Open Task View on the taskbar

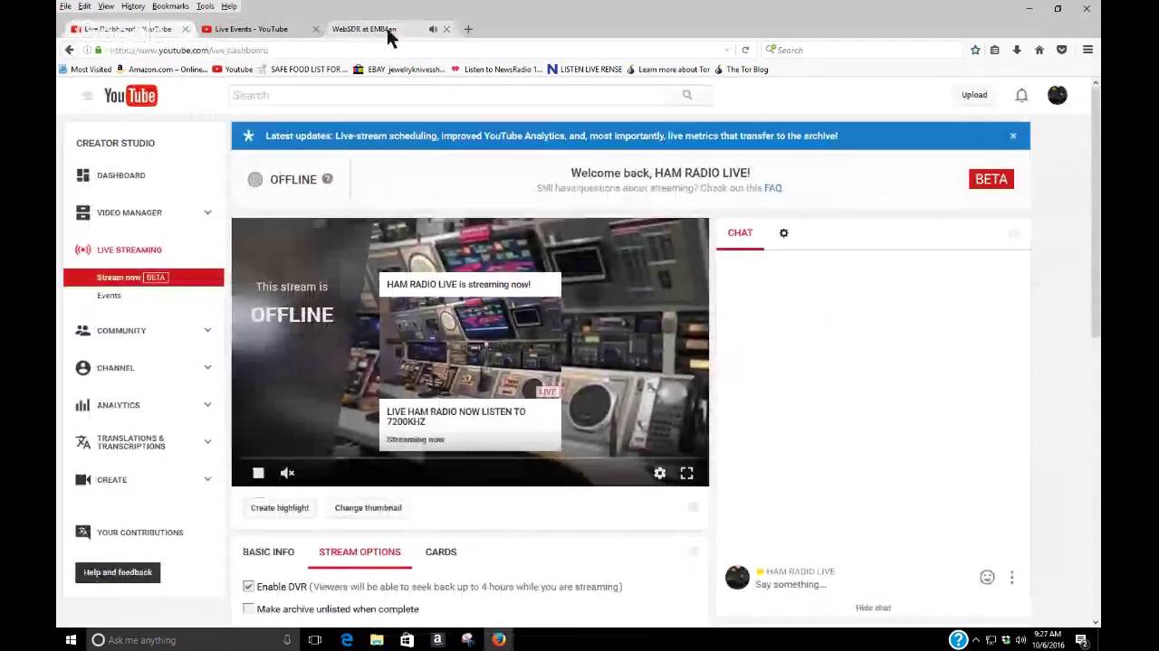315,639
